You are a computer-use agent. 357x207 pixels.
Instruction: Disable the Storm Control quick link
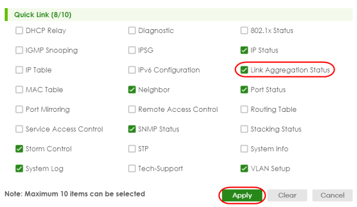point(19,149)
